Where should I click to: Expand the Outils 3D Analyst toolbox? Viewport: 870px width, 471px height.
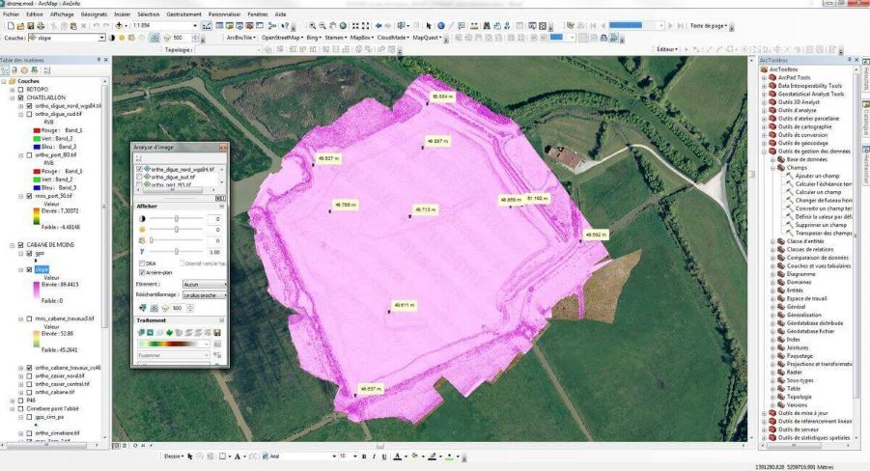pyautogui.click(x=764, y=102)
